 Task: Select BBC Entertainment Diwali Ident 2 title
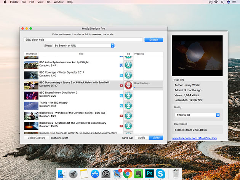click(x=58, y=92)
